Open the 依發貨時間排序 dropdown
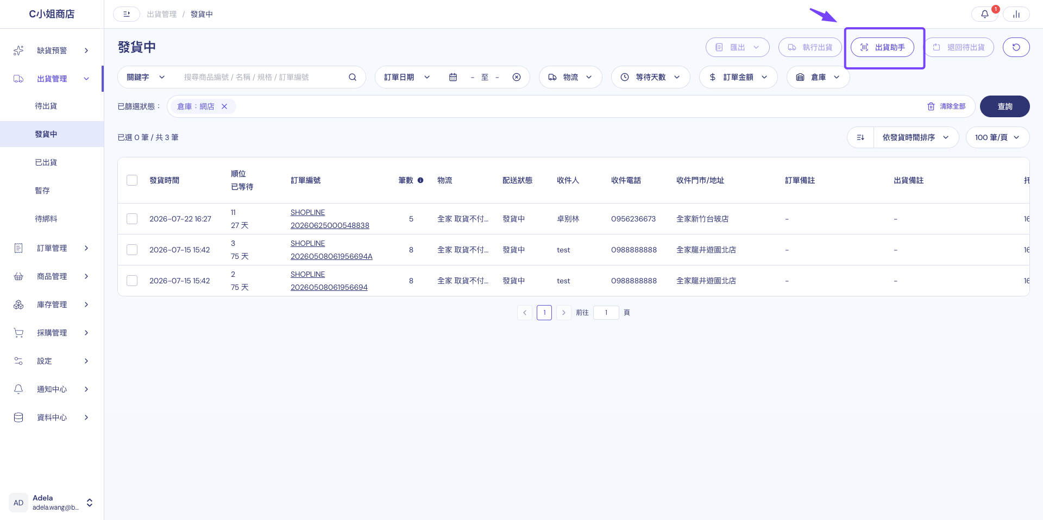This screenshot has height=520, width=1043. [916, 137]
